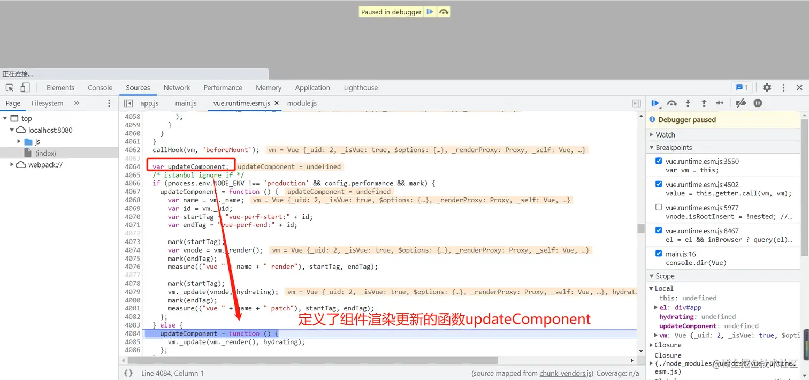
Task: Click the Step button in debugger toolbar
Action: (720, 103)
